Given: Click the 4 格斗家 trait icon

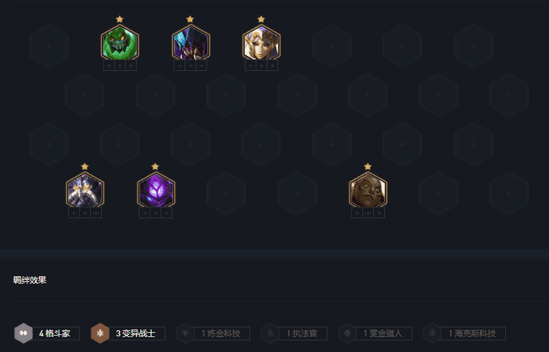Looking at the screenshot, I should click(23, 333).
